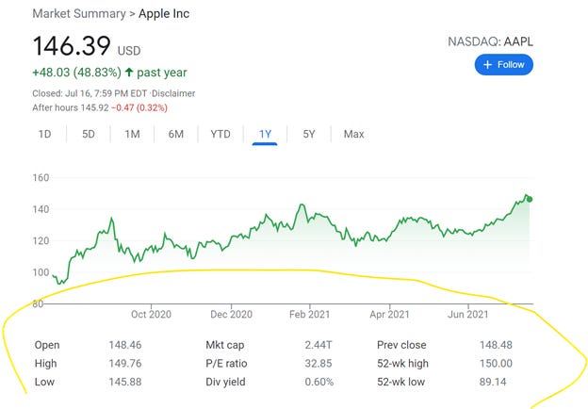
Task: Select the Max range tab
Action: pos(353,134)
